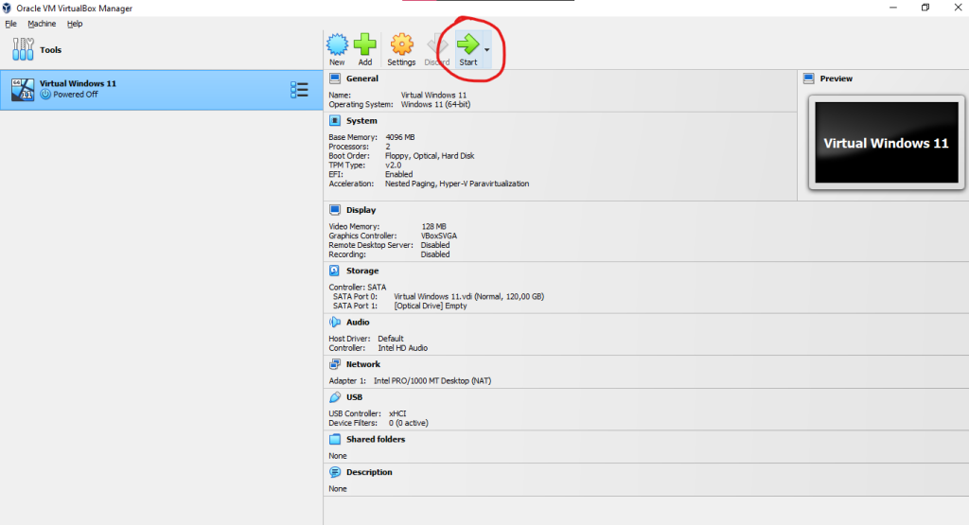The image size is (969, 525).
Task: Open the Machine menu
Action: click(42, 24)
